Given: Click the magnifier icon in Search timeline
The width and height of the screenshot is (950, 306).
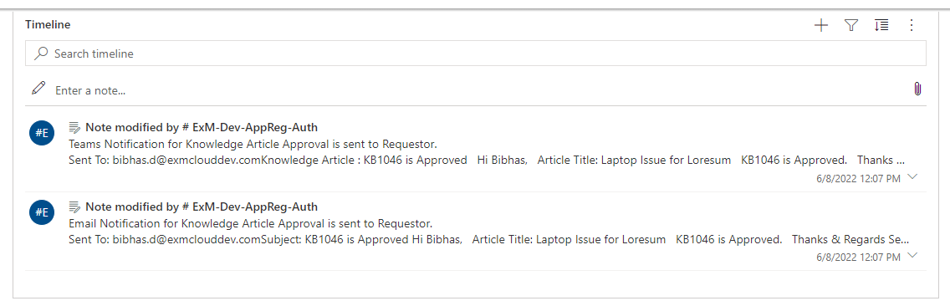Looking at the screenshot, I should pyautogui.click(x=41, y=54).
